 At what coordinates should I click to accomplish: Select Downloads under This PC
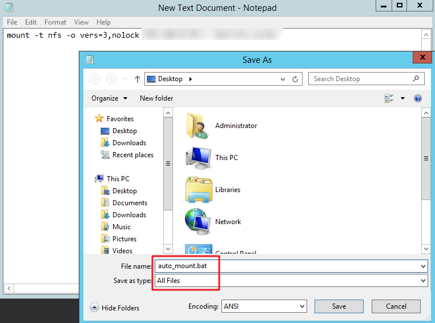123,215
